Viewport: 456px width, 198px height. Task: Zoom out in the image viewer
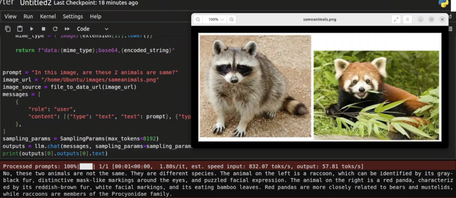pos(198,19)
